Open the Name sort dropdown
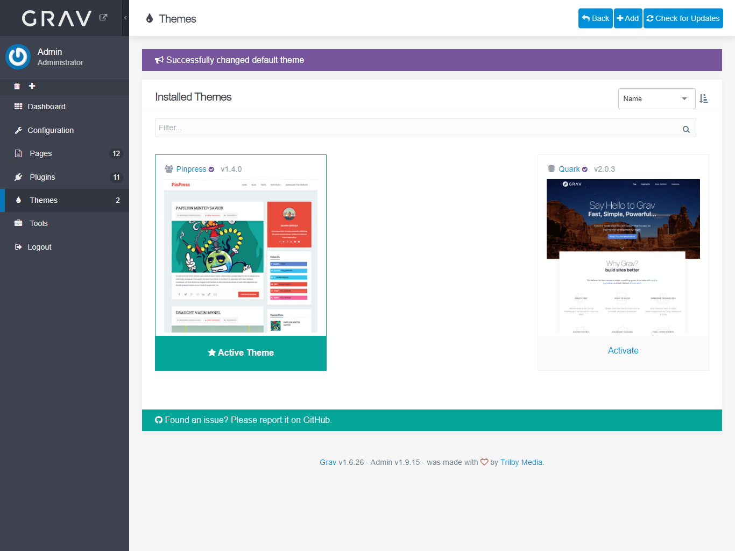735x551 pixels. [x=656, y=98]
